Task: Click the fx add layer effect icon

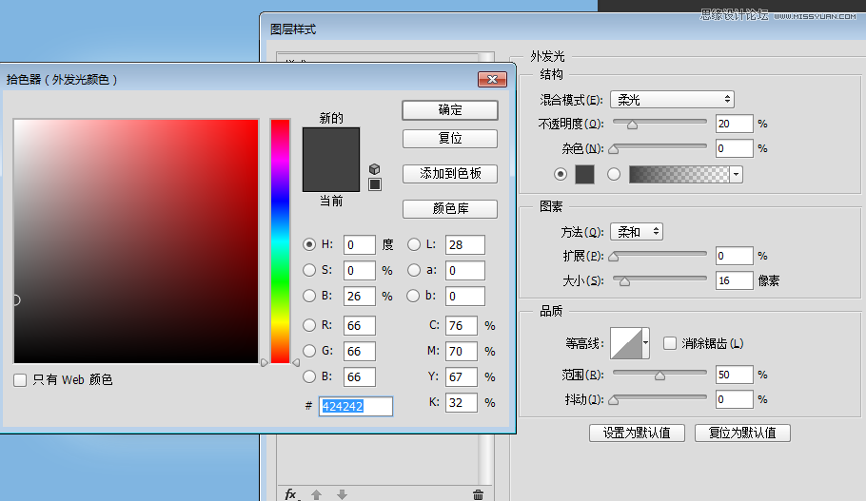Action: 291,494
